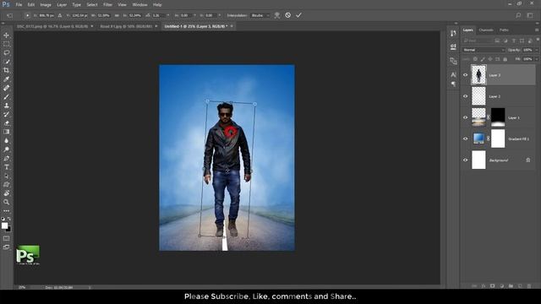This screenshot has width=541, height=304.
Task: Select the Lasso tool
Action: tap(6, 52)
